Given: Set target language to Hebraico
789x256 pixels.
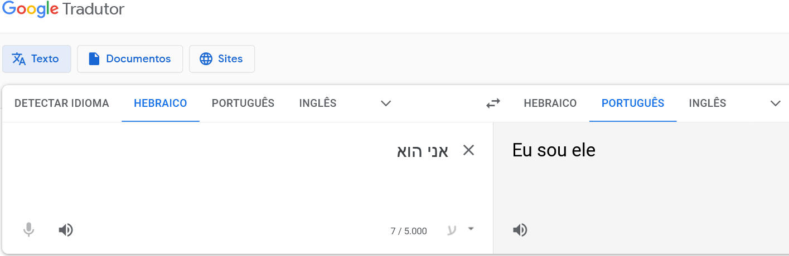Looking at the screenshot, I should (x=550, y=104).
